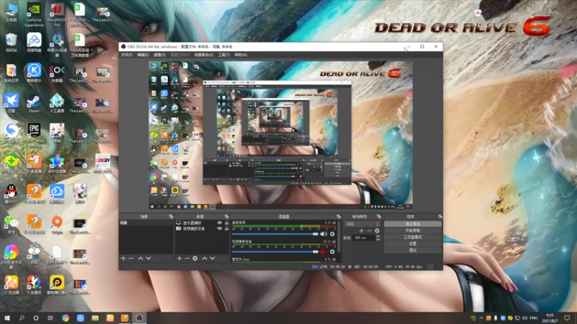The width and height of the screenshot is (577, 324).
Task: Pop out the Audio Mixer dock panel
Action: pyautogui.click(x=338, y=217)
